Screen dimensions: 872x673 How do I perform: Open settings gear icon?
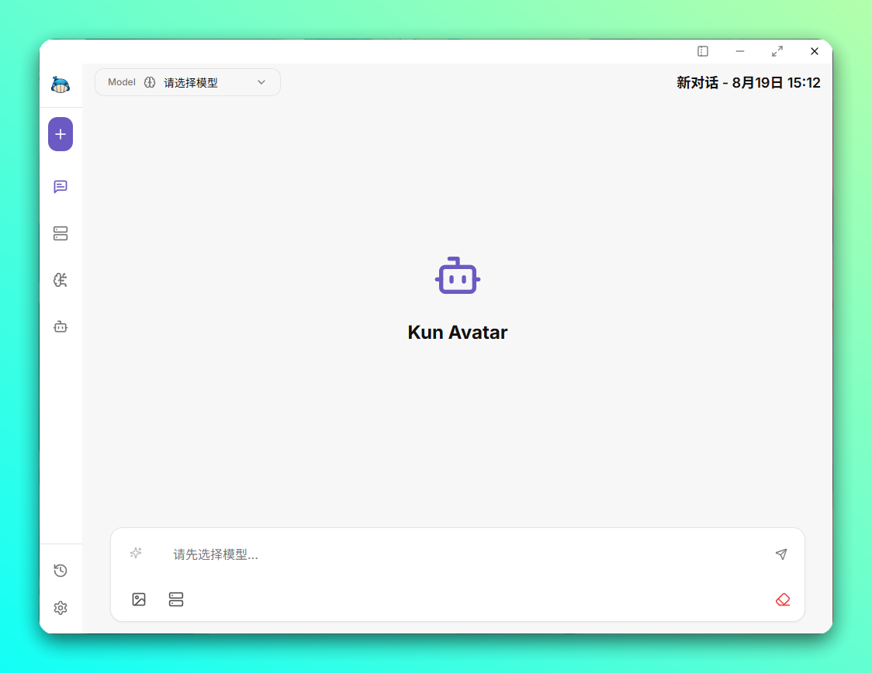click(61, 608)
